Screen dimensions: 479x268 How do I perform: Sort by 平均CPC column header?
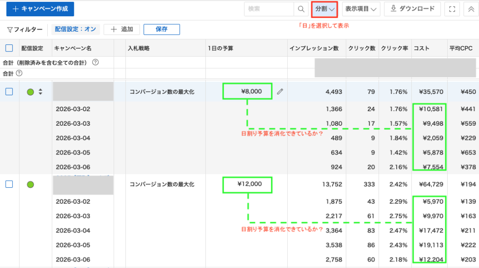pyautogui.click(x=461, y=48)
